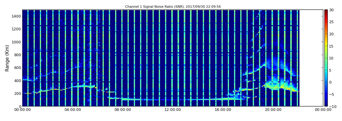Click the 04:00:00 time axis label
Screen dimensions: 342x121
click(73, 110)
